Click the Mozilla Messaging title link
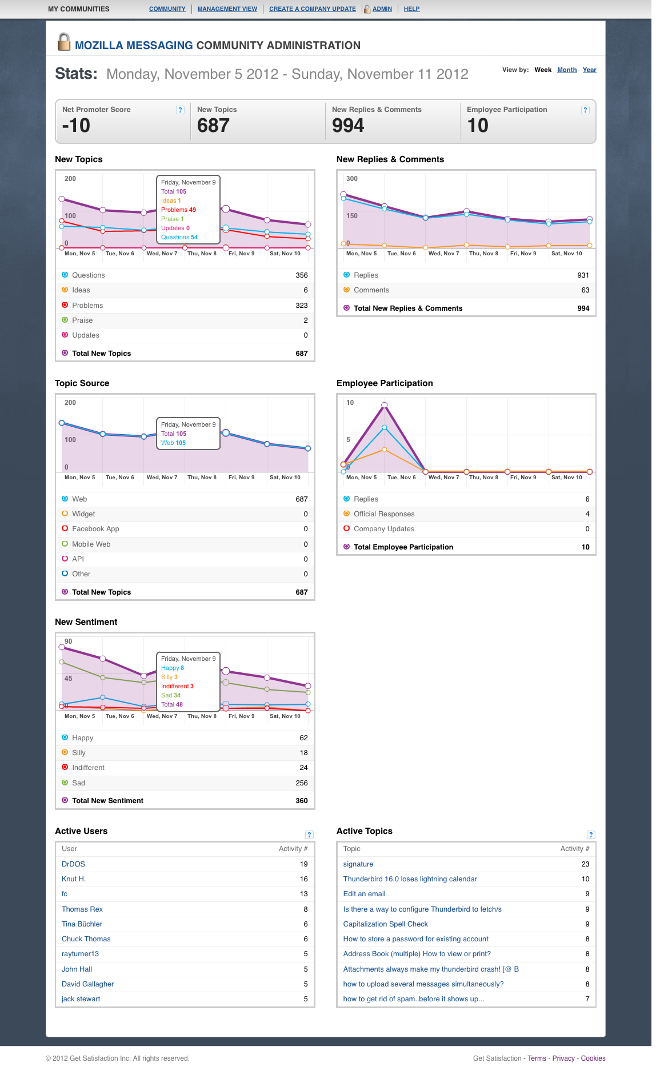 134,45
